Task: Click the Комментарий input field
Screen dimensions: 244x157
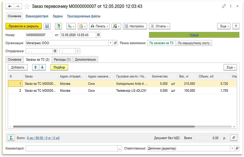Action: click(x=71, y=148)
